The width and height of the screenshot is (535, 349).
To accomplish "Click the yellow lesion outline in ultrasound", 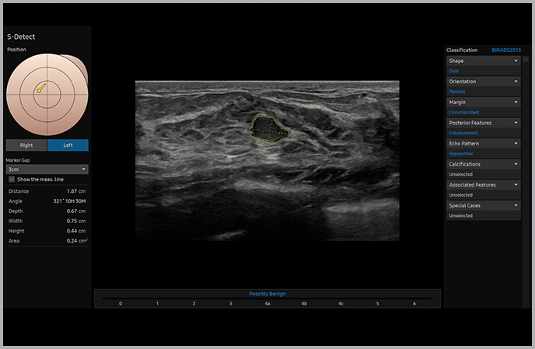I will (x=270, y=127).
